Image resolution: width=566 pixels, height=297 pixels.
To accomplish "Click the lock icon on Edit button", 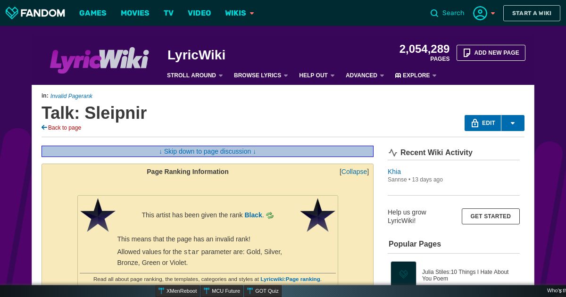I will click(x=475, y=123).
